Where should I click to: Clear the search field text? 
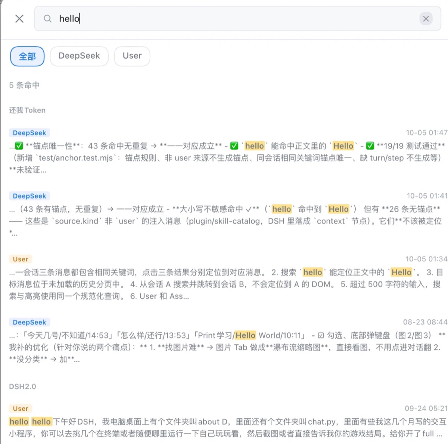click(426, 19)
